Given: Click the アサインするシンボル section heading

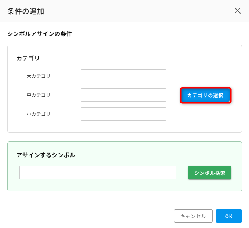Looking at the screenshot, I should click(46, 155).
